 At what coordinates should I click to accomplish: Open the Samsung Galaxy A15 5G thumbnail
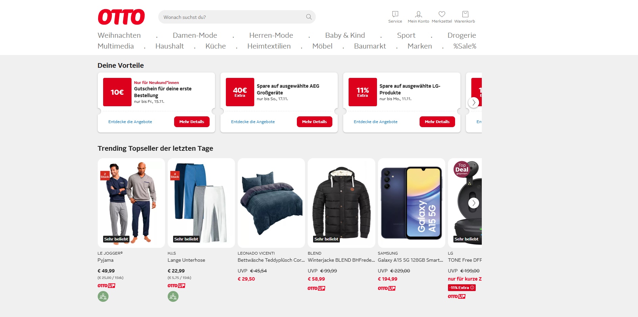tap(411, 203)
